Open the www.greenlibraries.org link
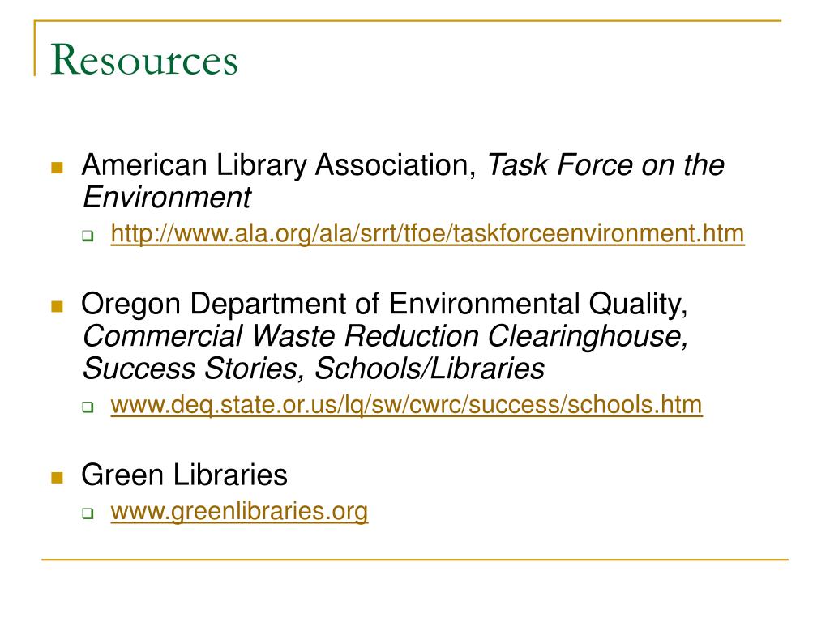Screen dimensions: 830x622 pos(239,512)
